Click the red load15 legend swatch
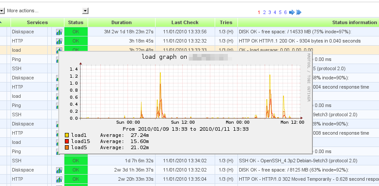Viewport: 379px width, 186px height. (67, 142)
